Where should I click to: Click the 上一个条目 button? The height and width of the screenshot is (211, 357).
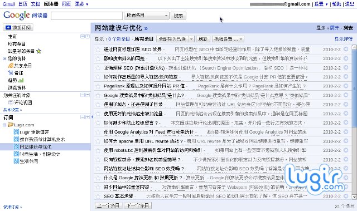108,205
